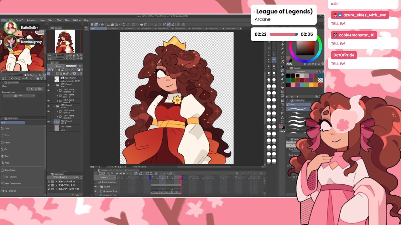Screen dimensions: 401x225
Task: Open the Window menu
Action: [x=77, y=20]
